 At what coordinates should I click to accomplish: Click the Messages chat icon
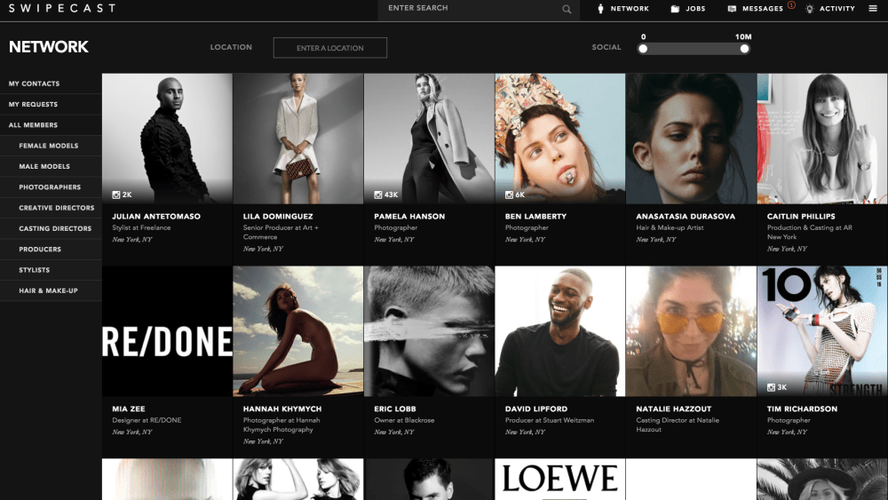732,9
